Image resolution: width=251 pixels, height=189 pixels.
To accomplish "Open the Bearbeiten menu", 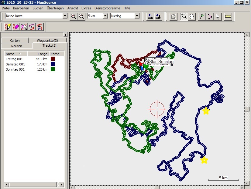I will 21,8.
